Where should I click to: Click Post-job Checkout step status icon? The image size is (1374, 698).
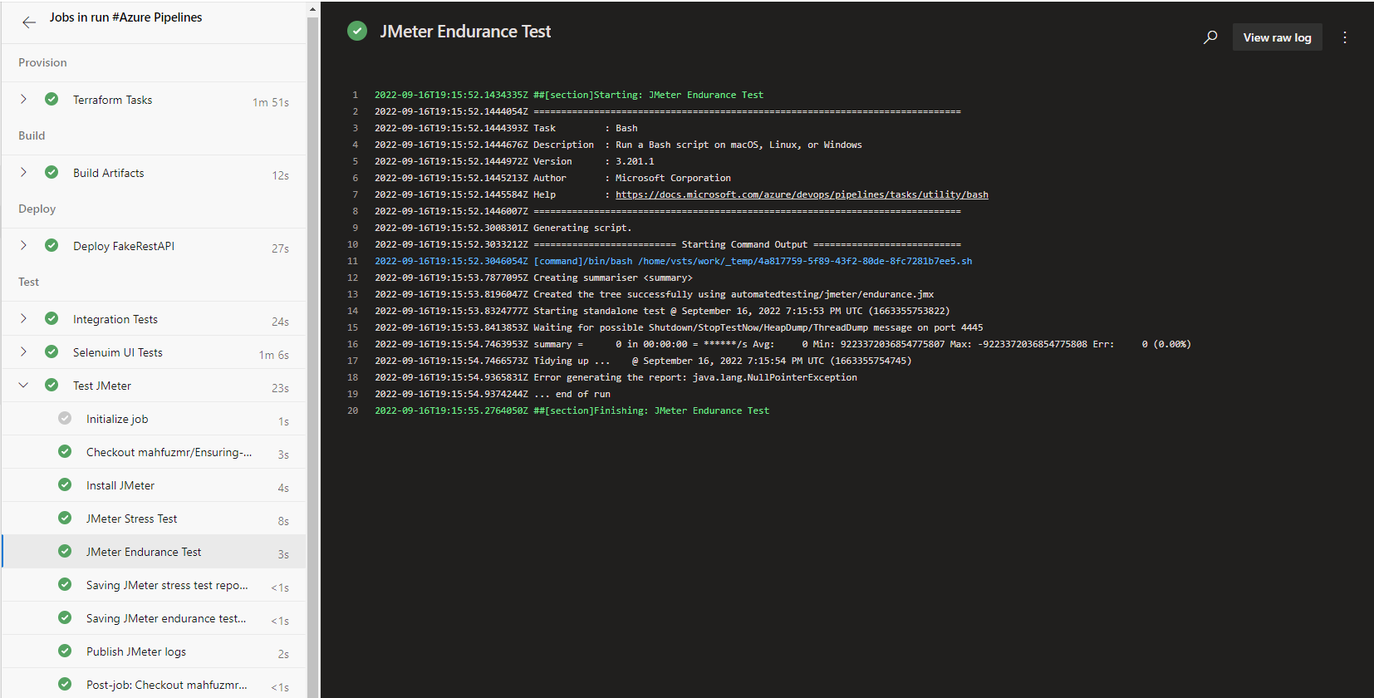click(65, 684)
